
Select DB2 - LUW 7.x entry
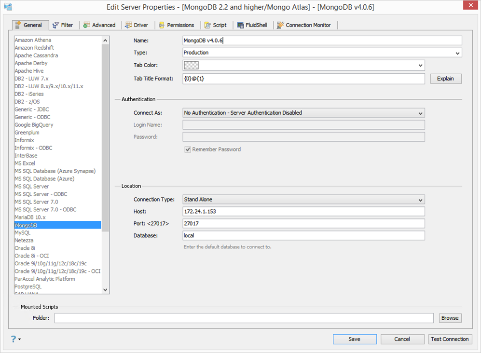[x=58, y=79]
